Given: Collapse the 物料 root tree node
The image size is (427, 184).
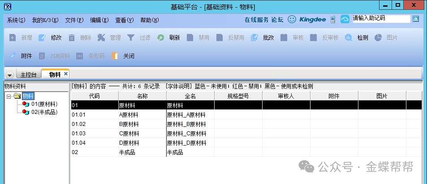Looking at the screenshot, I should (x=9, y=96).
